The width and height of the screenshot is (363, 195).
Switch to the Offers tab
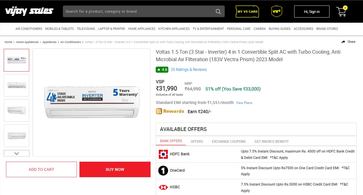tap(197, 141)
